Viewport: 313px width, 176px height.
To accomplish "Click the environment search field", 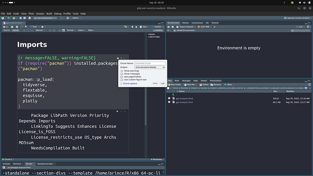I will 300,30.
